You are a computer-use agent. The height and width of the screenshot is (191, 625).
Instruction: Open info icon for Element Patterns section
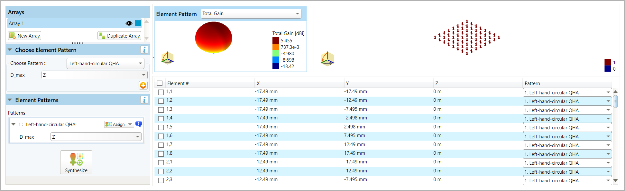coord(144,100)
